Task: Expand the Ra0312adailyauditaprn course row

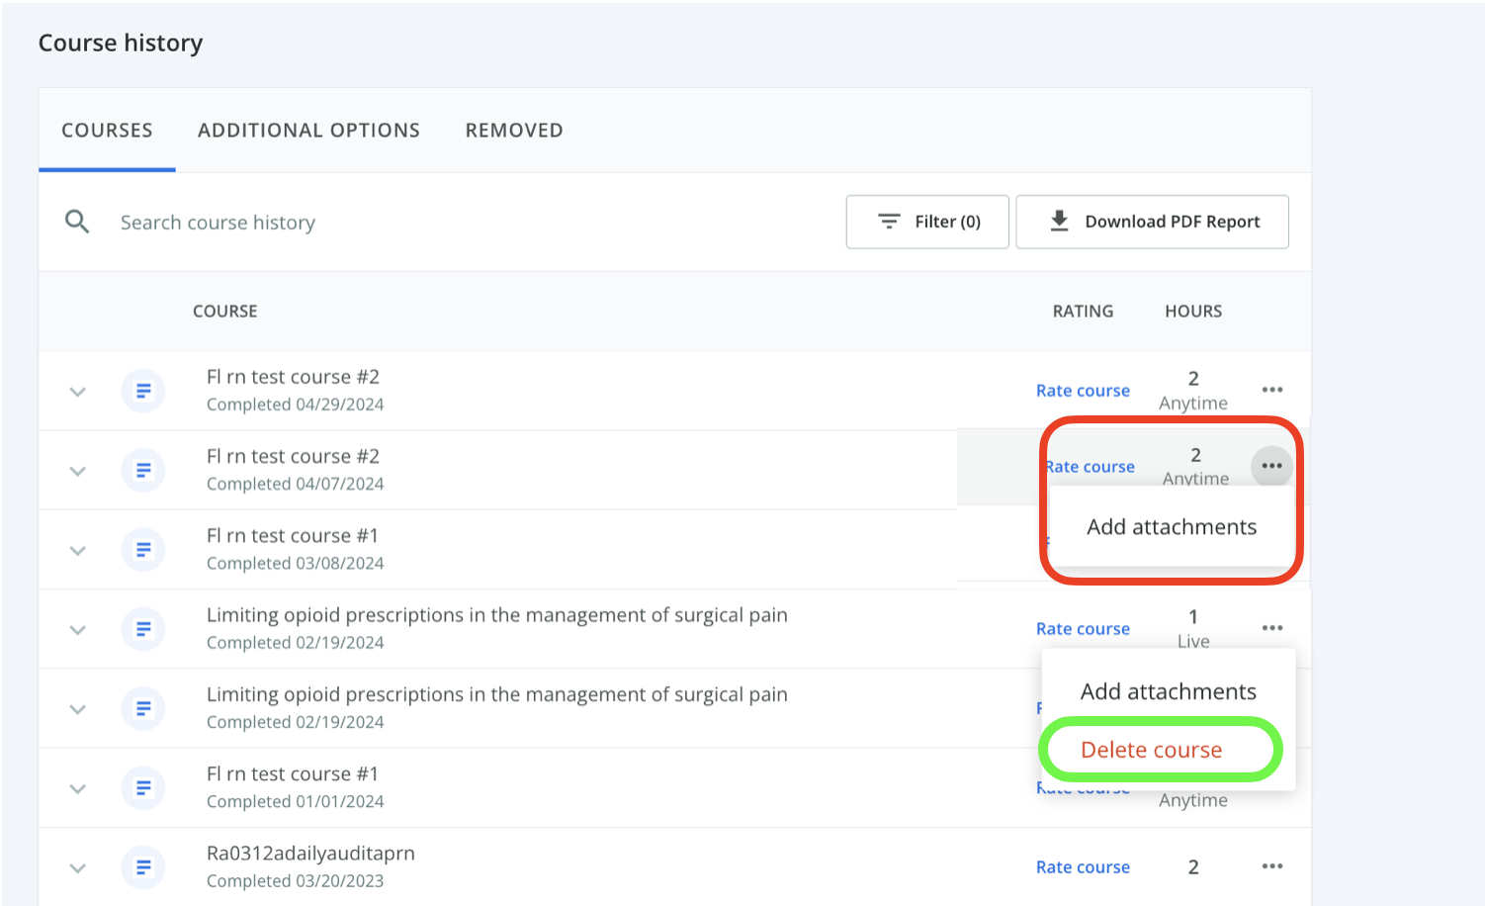Action: (x=78, y=867)
